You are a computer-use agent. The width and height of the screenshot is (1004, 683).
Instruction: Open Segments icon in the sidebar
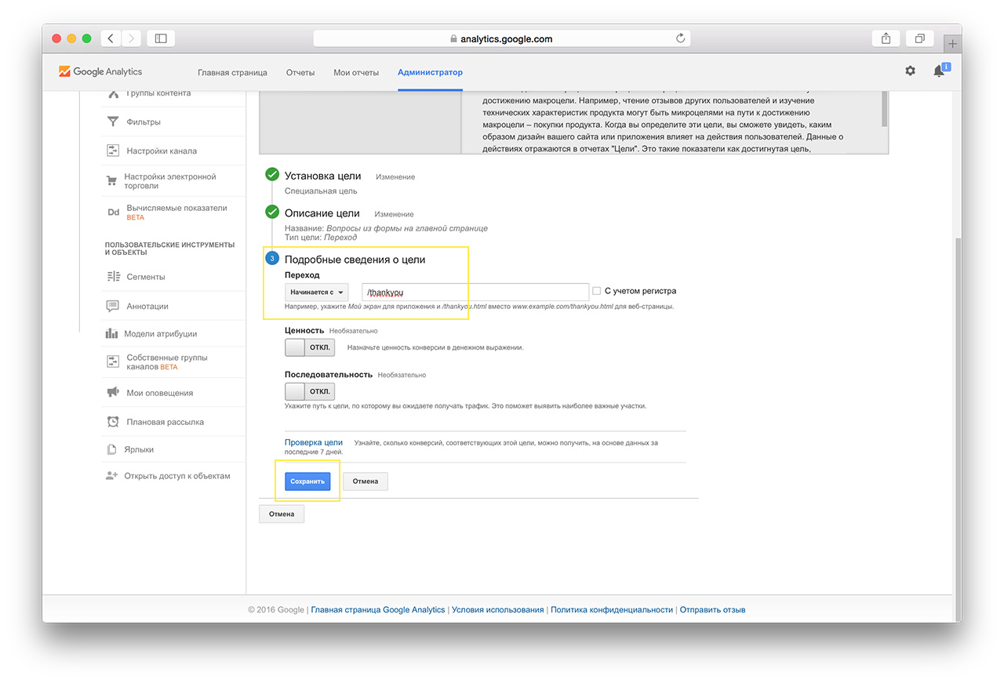[113, 277]
